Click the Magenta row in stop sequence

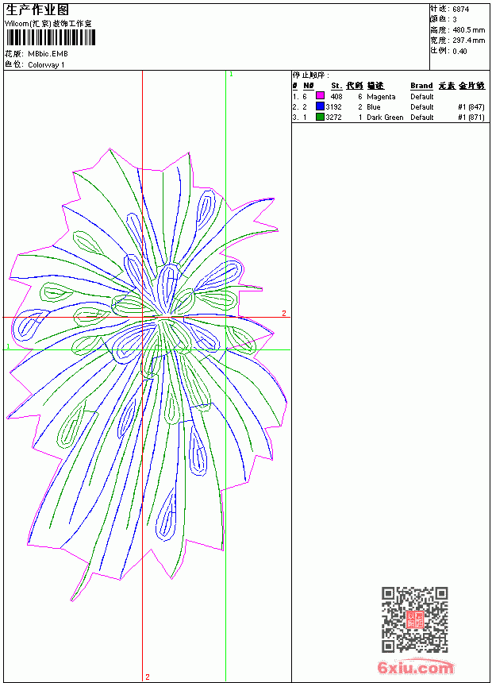388,97
